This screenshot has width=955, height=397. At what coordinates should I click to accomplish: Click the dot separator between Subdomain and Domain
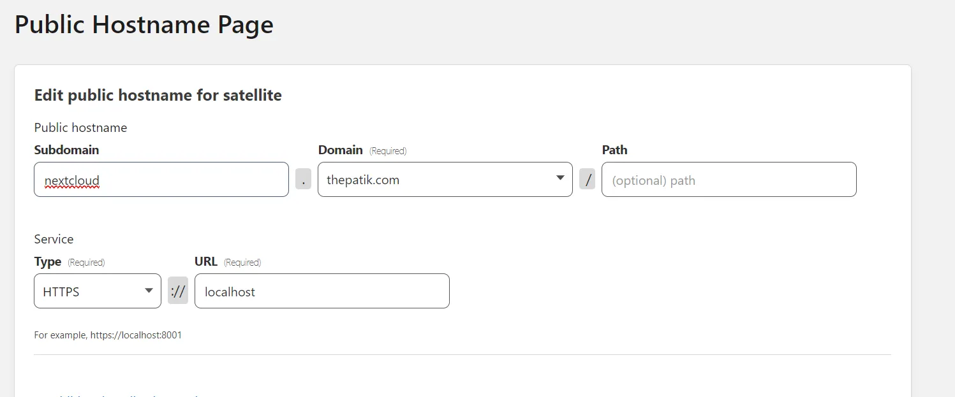[303, 179]
